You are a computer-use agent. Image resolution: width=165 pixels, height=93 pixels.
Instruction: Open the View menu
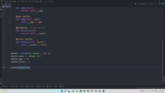click(x=10, y=1)
